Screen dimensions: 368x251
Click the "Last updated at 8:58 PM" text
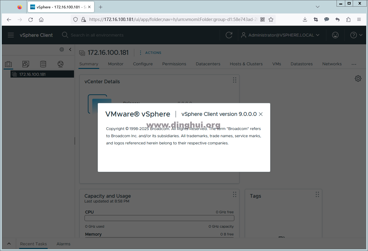107,201
